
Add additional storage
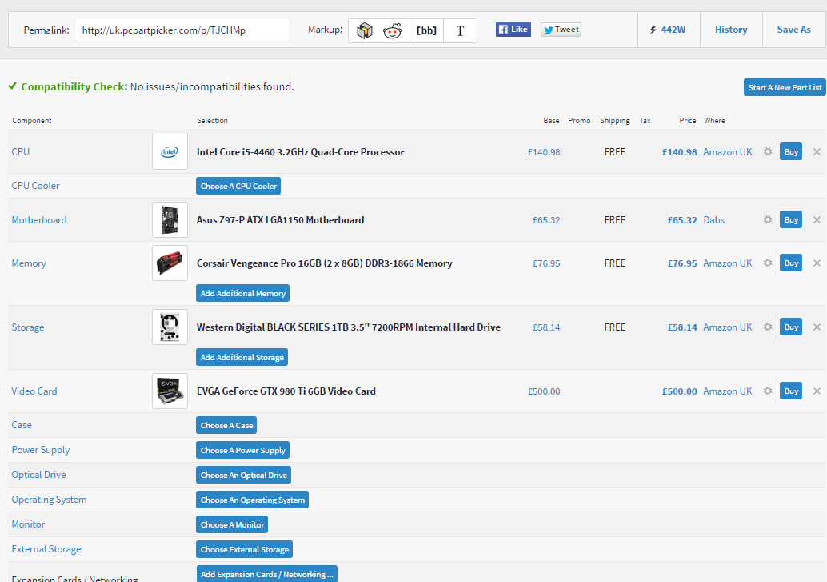(242, 357)
